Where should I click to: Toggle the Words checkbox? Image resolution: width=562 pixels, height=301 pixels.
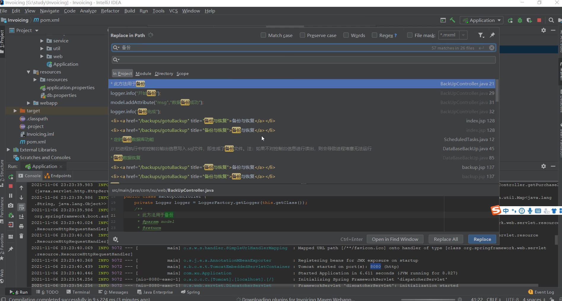click(346, 35)
